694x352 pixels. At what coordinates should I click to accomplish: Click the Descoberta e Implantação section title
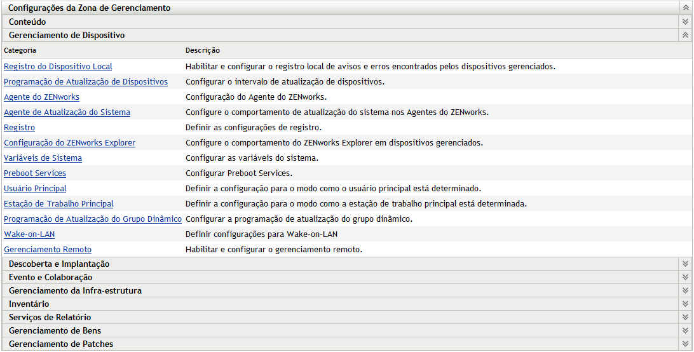[59, 264]
